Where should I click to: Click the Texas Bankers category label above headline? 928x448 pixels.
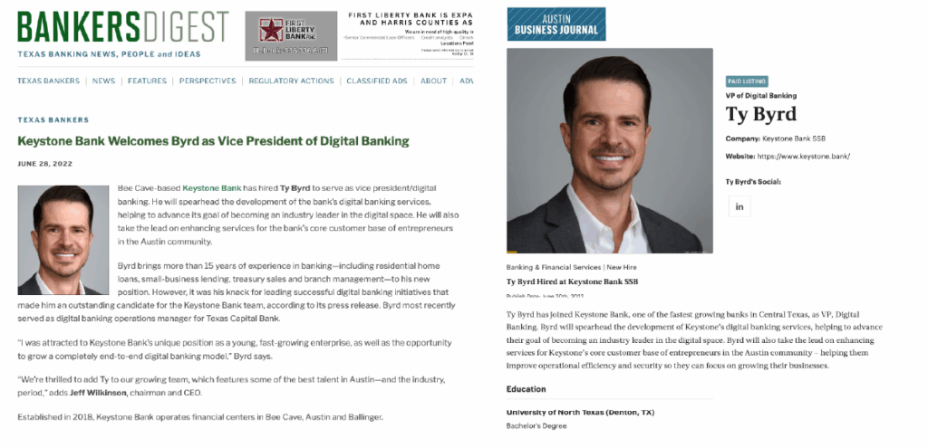pyautogui.click(x=53, y=120)
